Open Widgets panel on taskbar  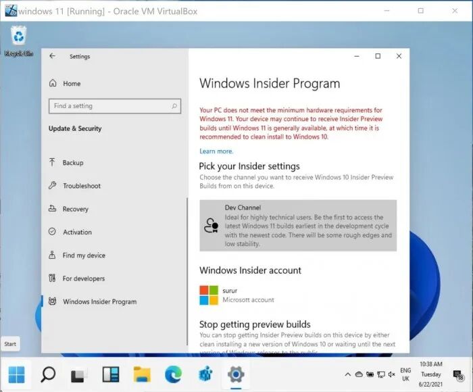110,374
